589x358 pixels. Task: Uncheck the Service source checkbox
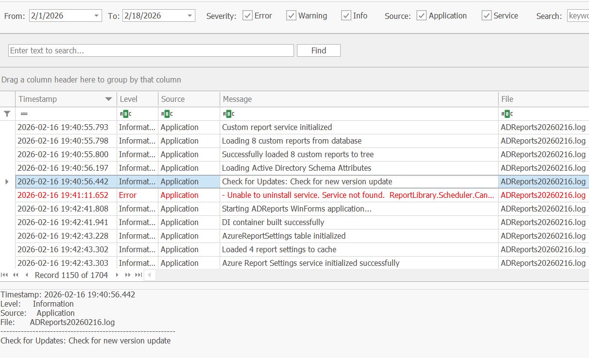point(487,15)
